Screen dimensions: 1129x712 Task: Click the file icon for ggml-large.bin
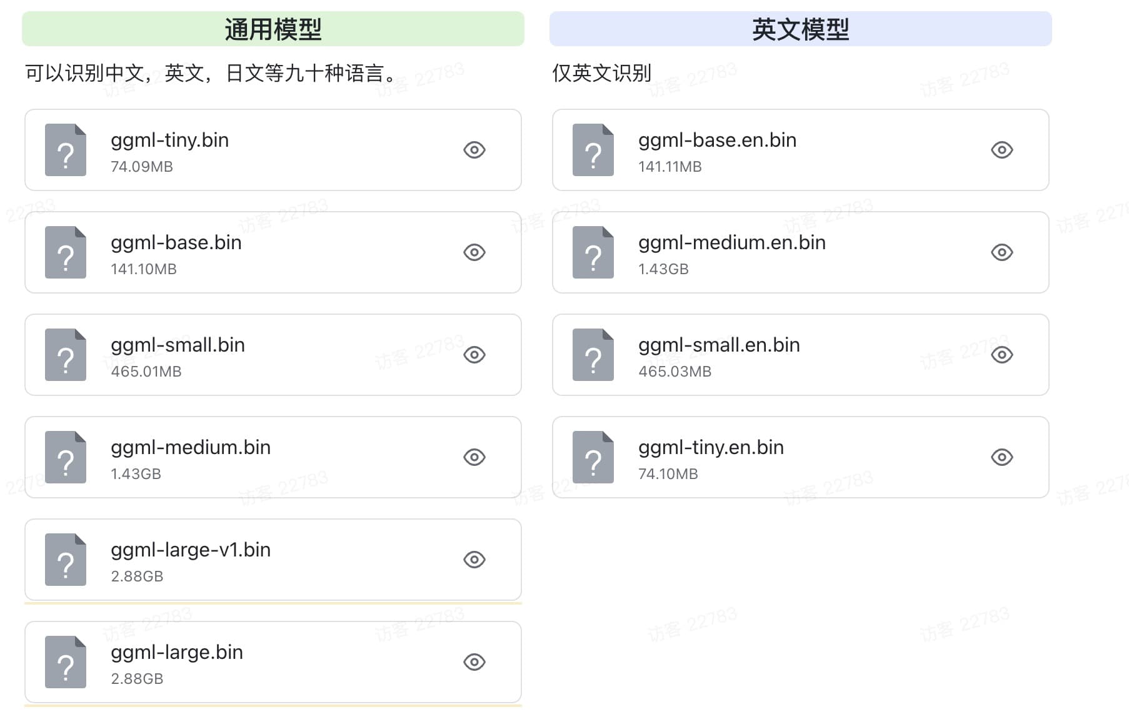(x=66, y=662)
